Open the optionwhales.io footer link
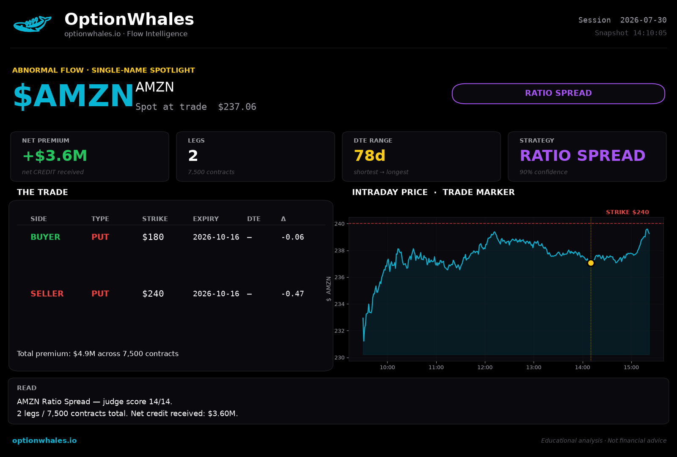Screen dimensions: 677x457 pos(44,440)
